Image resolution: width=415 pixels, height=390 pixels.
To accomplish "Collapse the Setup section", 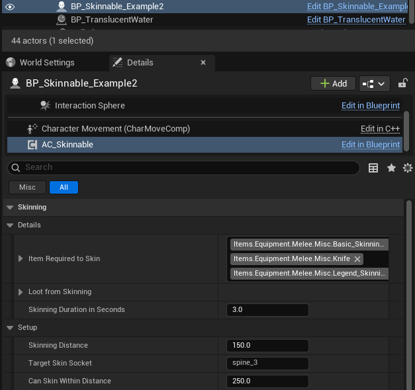I will pos(10,328).
